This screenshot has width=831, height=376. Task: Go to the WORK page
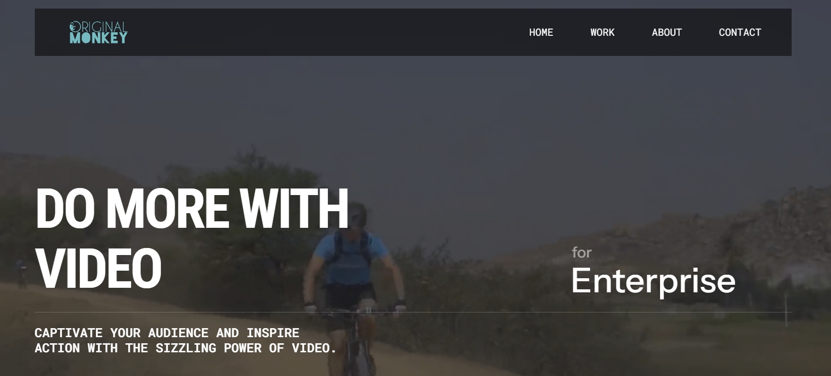(x=602, y=32)
